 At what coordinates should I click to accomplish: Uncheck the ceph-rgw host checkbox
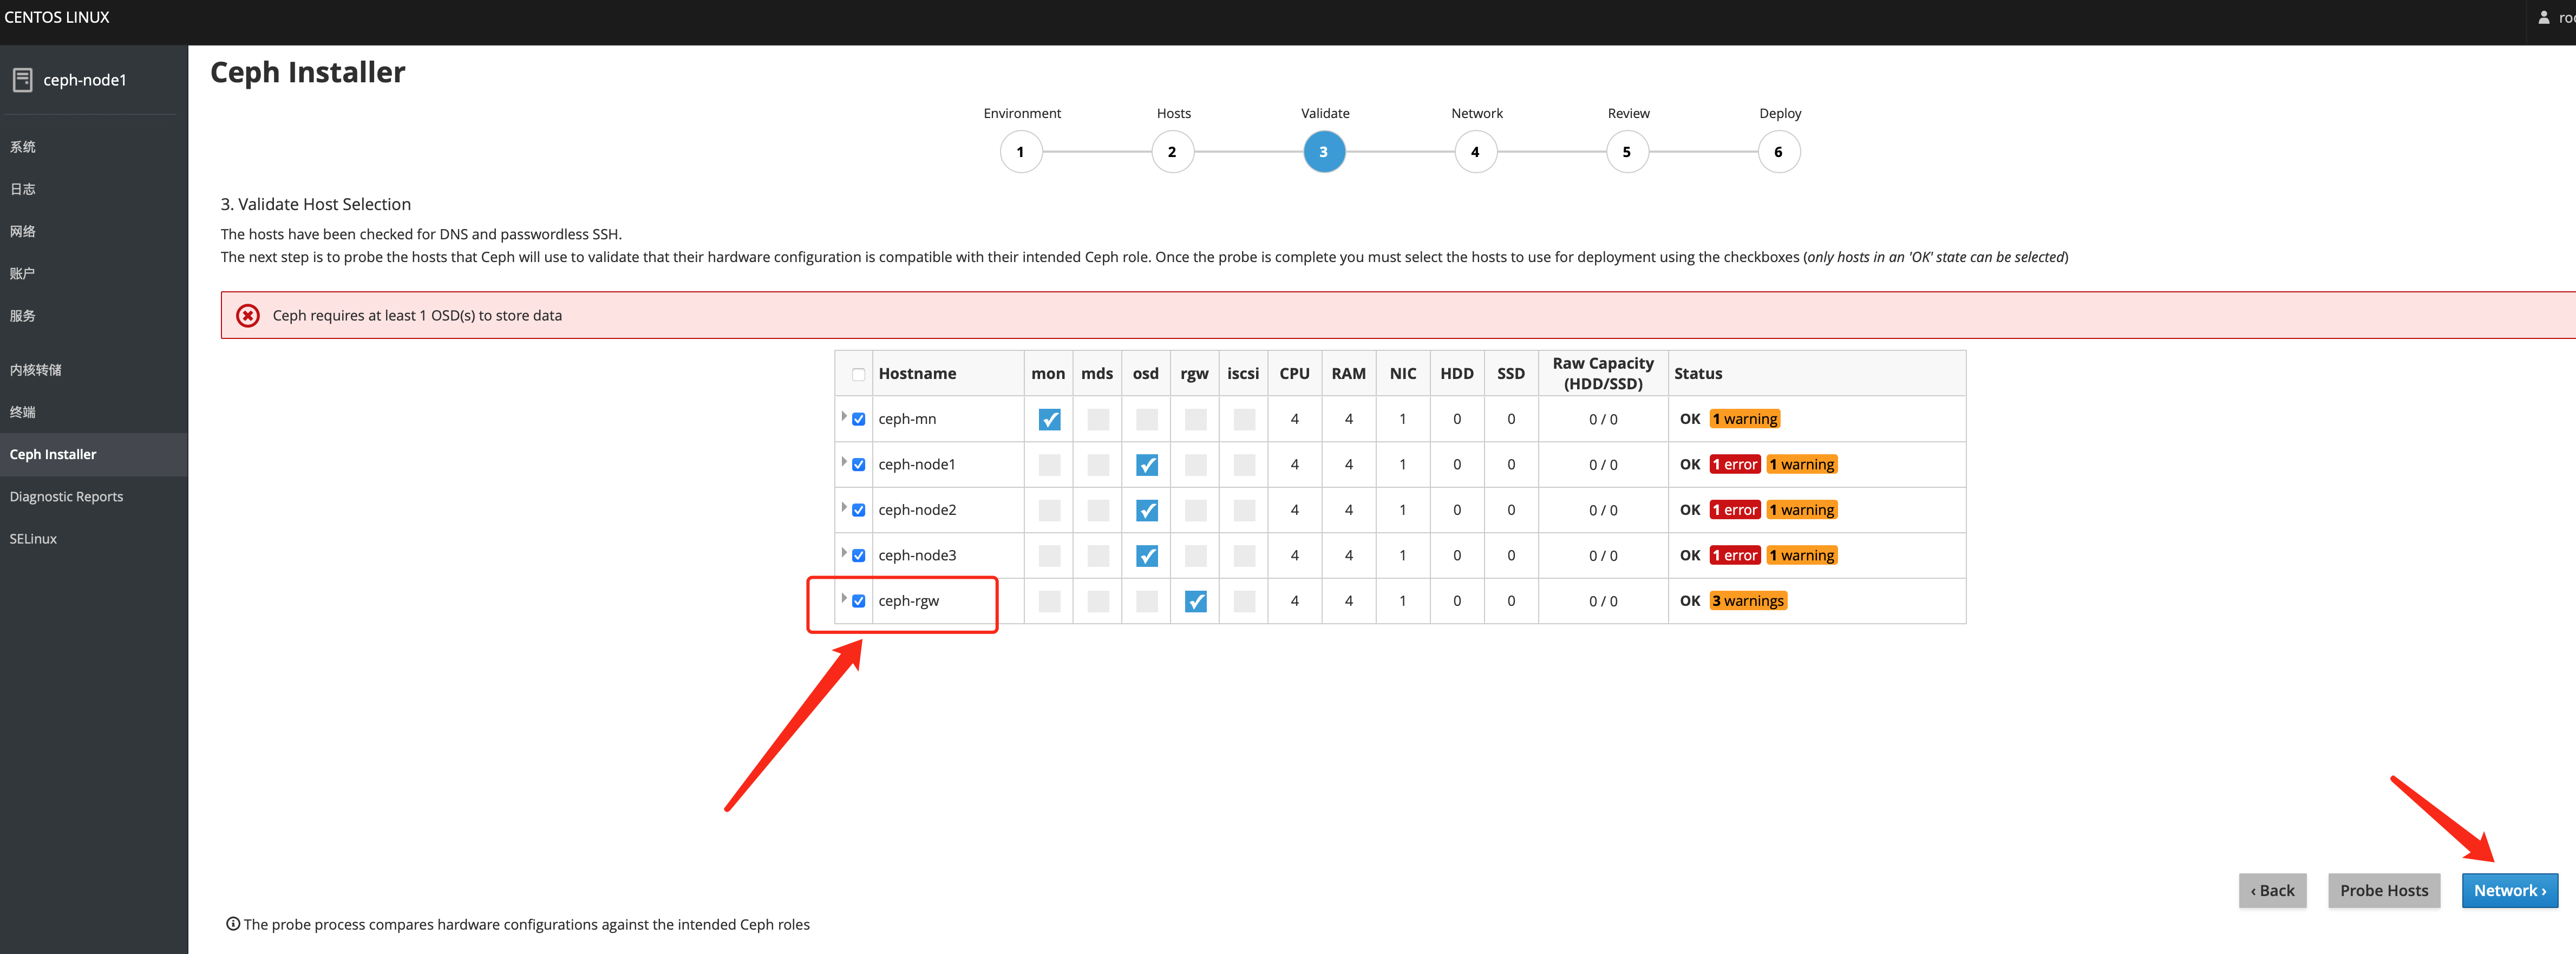pos(858,601)
